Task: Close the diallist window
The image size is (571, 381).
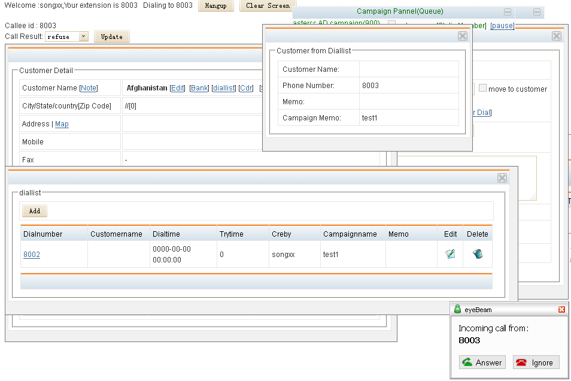Action: (502, 178)
